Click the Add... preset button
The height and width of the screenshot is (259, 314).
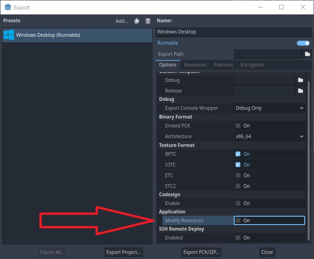(x=122, y=21)
